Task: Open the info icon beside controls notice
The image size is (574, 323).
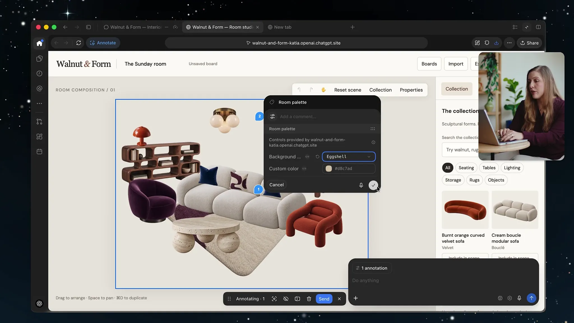Action: pos(373,142)
